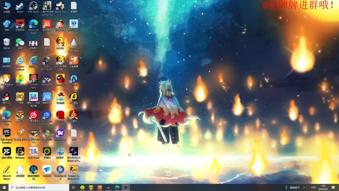Open the Counter-Strike GO shortcut
The height and width of the screenshot is (191, 339).
click(74, 172)
